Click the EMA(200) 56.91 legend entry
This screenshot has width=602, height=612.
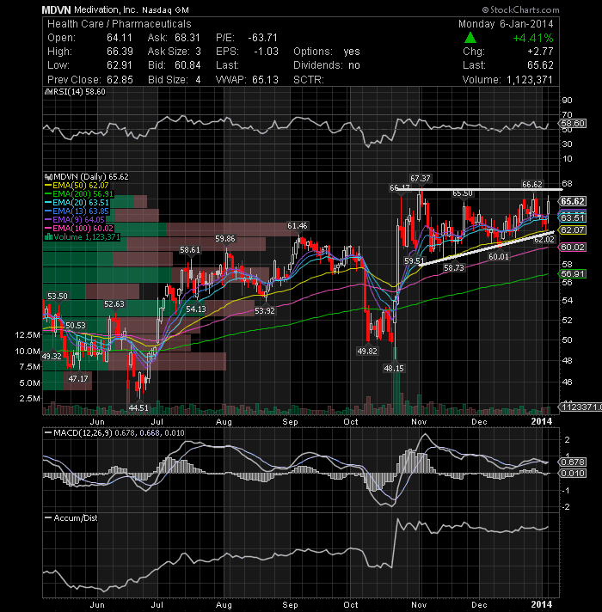79,194
